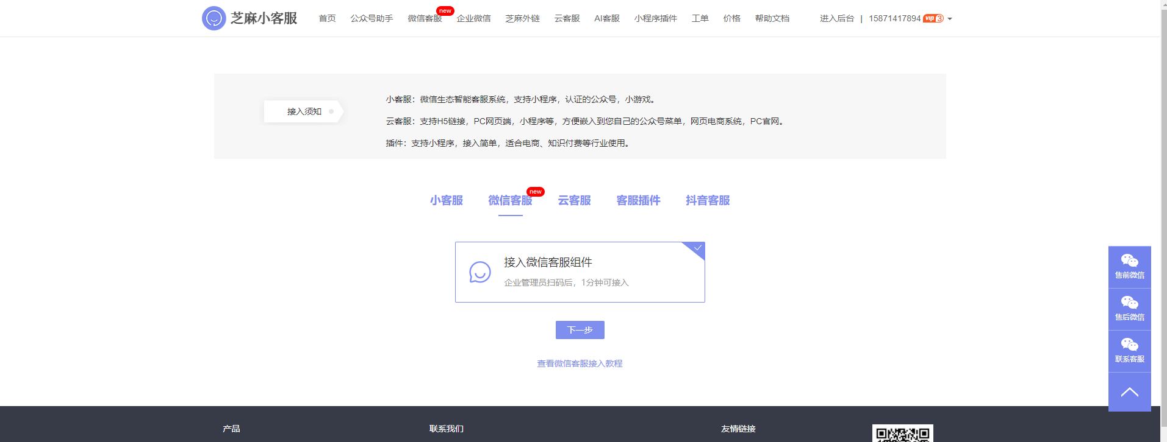Click the 企业管理员扫码后，1分钟可接入 text
Screen dimensions: 1167x442
point(566,282)
